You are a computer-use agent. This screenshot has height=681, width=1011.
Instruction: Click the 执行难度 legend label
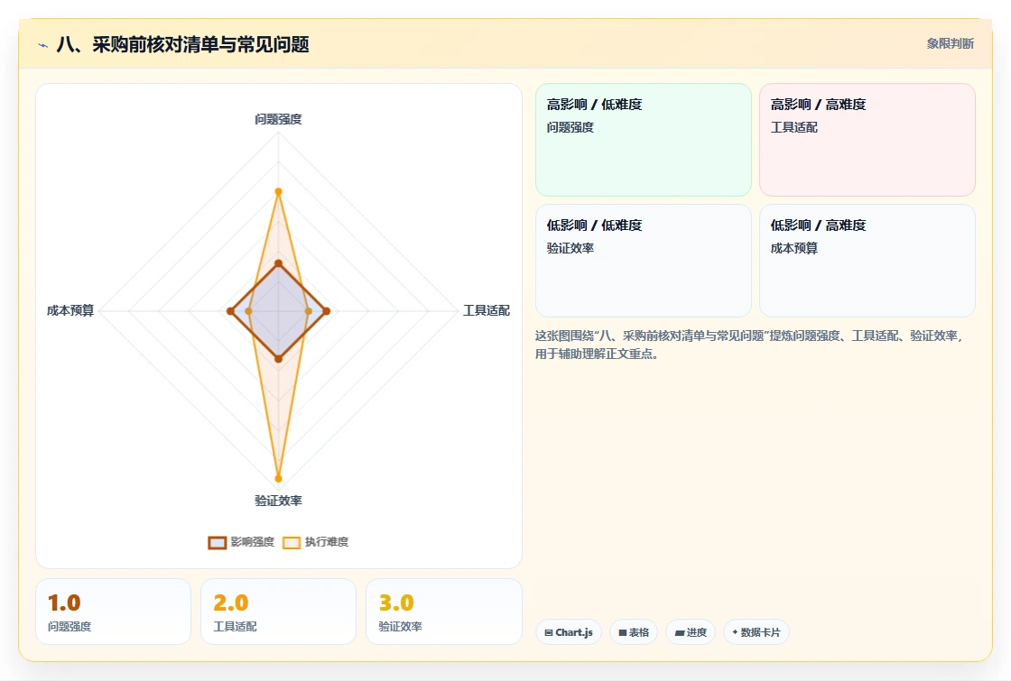tap(327, 542)
